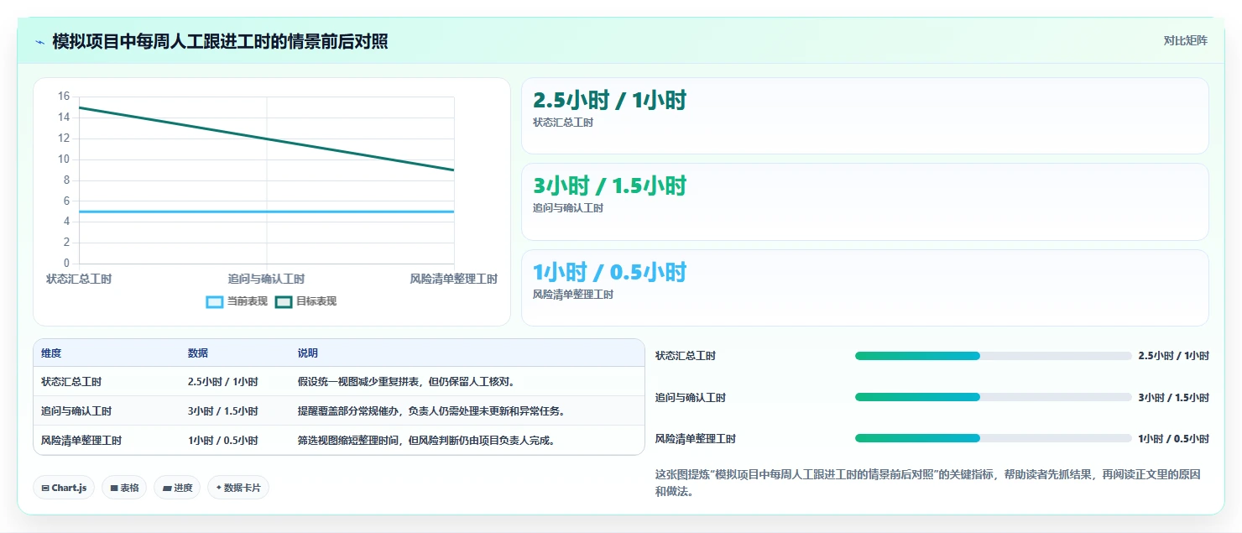Click the 追问与确认工时 label in the progress list
This screenshot has height=533, width=1242.
click(691, 398)
